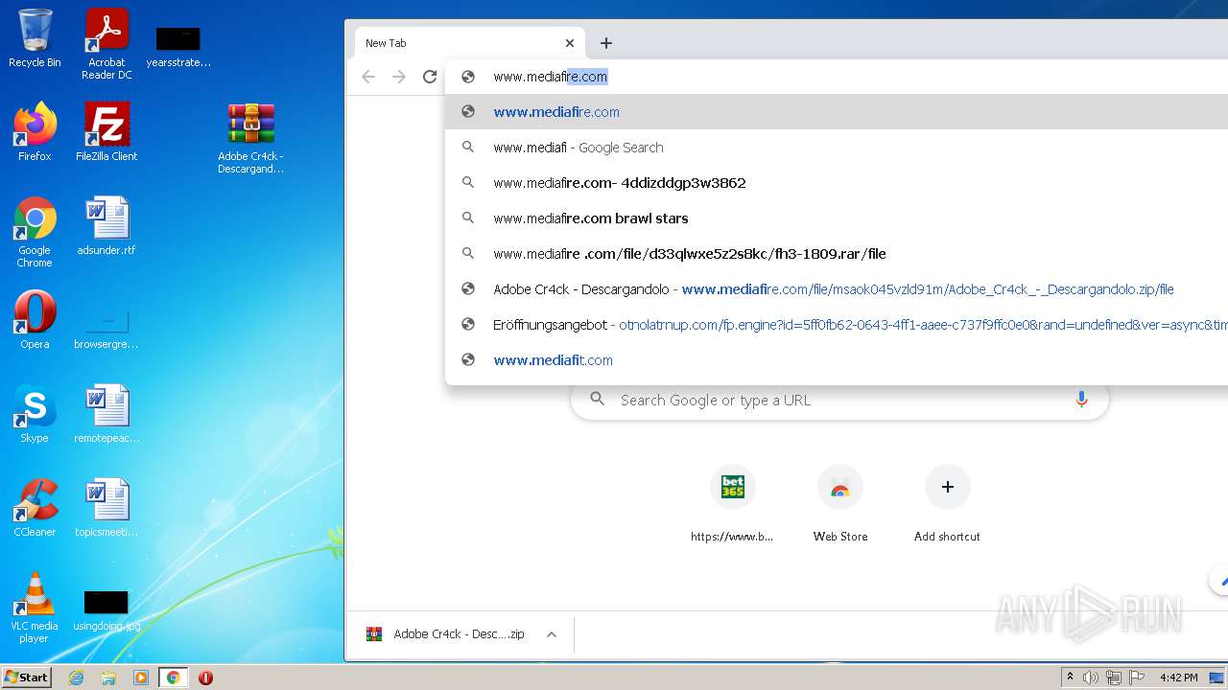Click the 4:42 PM clock

pos(1178,678)
